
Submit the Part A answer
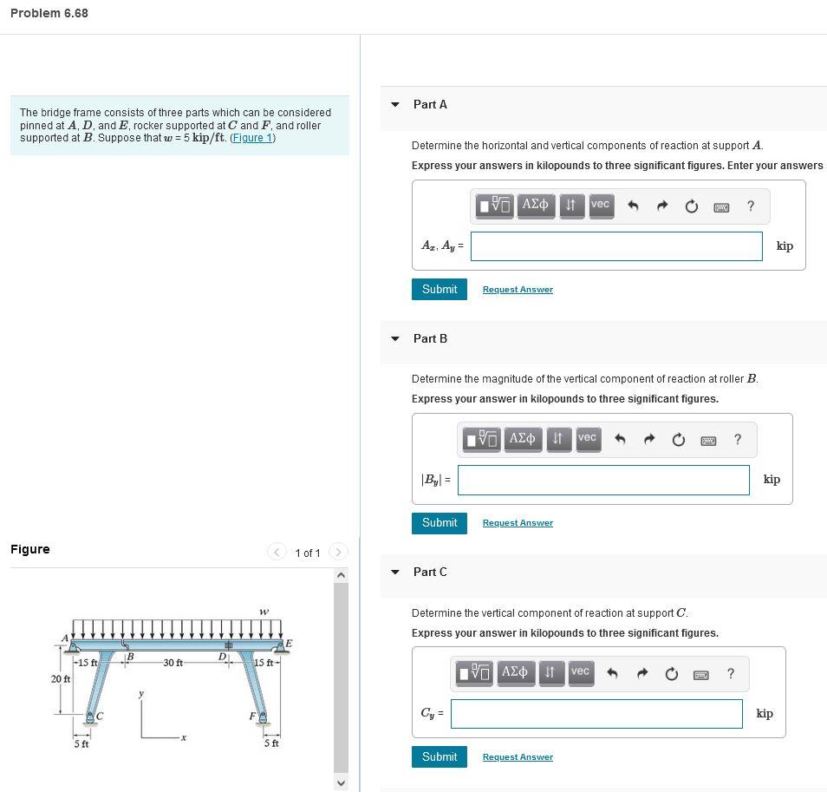(440, 289)
